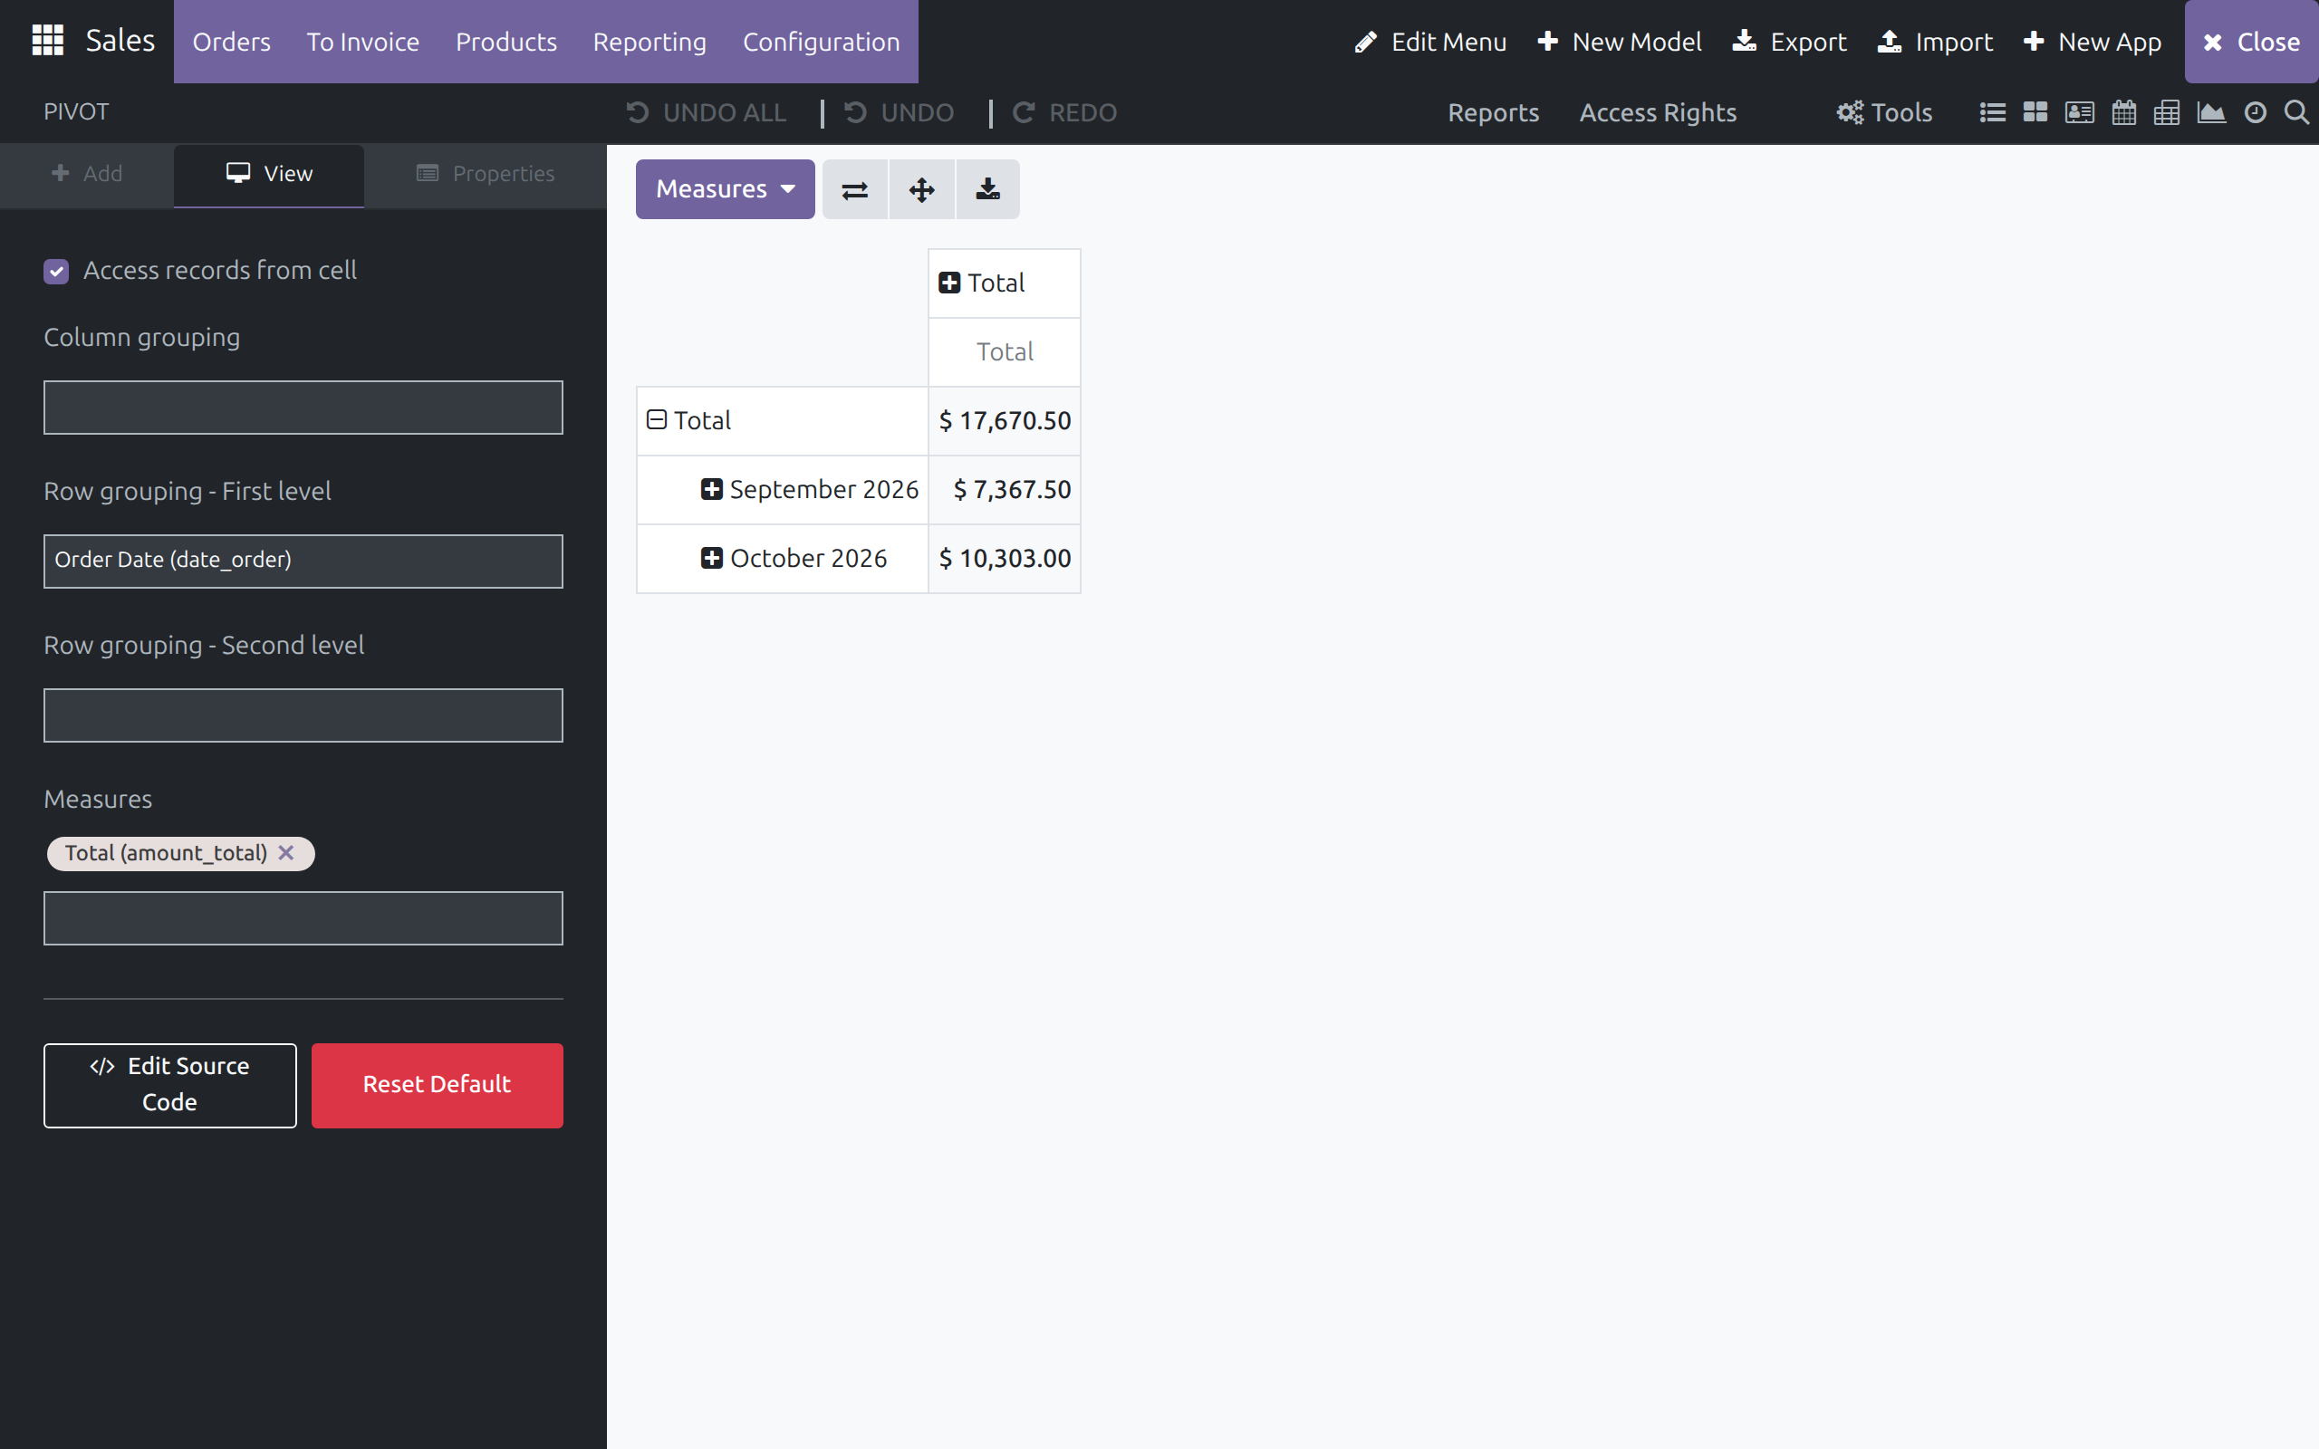Open Row grouping Second level field
The image size is (2319, 1449).
(x=303, y=715)
